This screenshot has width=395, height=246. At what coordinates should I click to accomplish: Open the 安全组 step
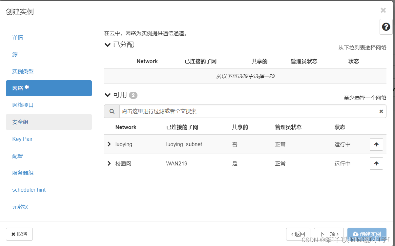[x=20, y=122]
